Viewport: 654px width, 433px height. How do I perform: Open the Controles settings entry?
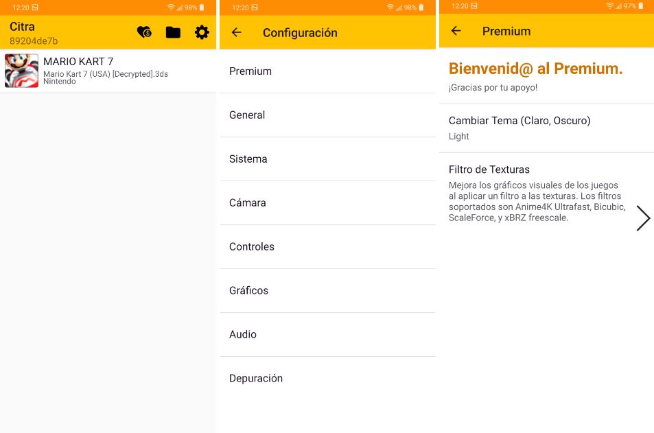(x=327, y=246)
